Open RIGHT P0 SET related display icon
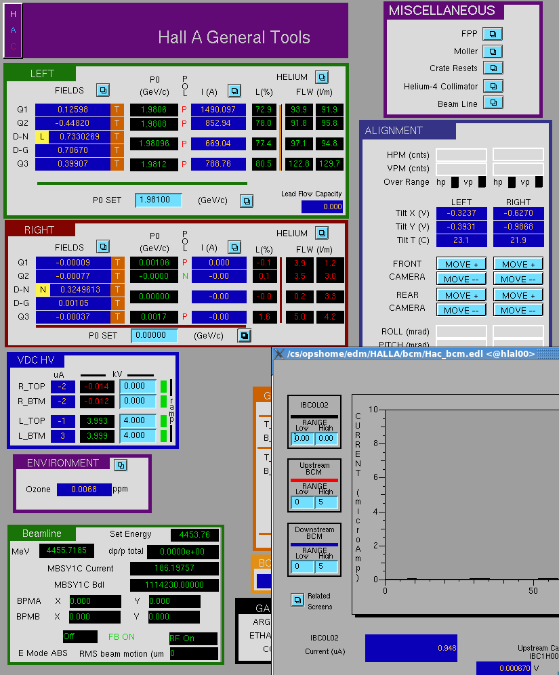 tap(245, 335)
